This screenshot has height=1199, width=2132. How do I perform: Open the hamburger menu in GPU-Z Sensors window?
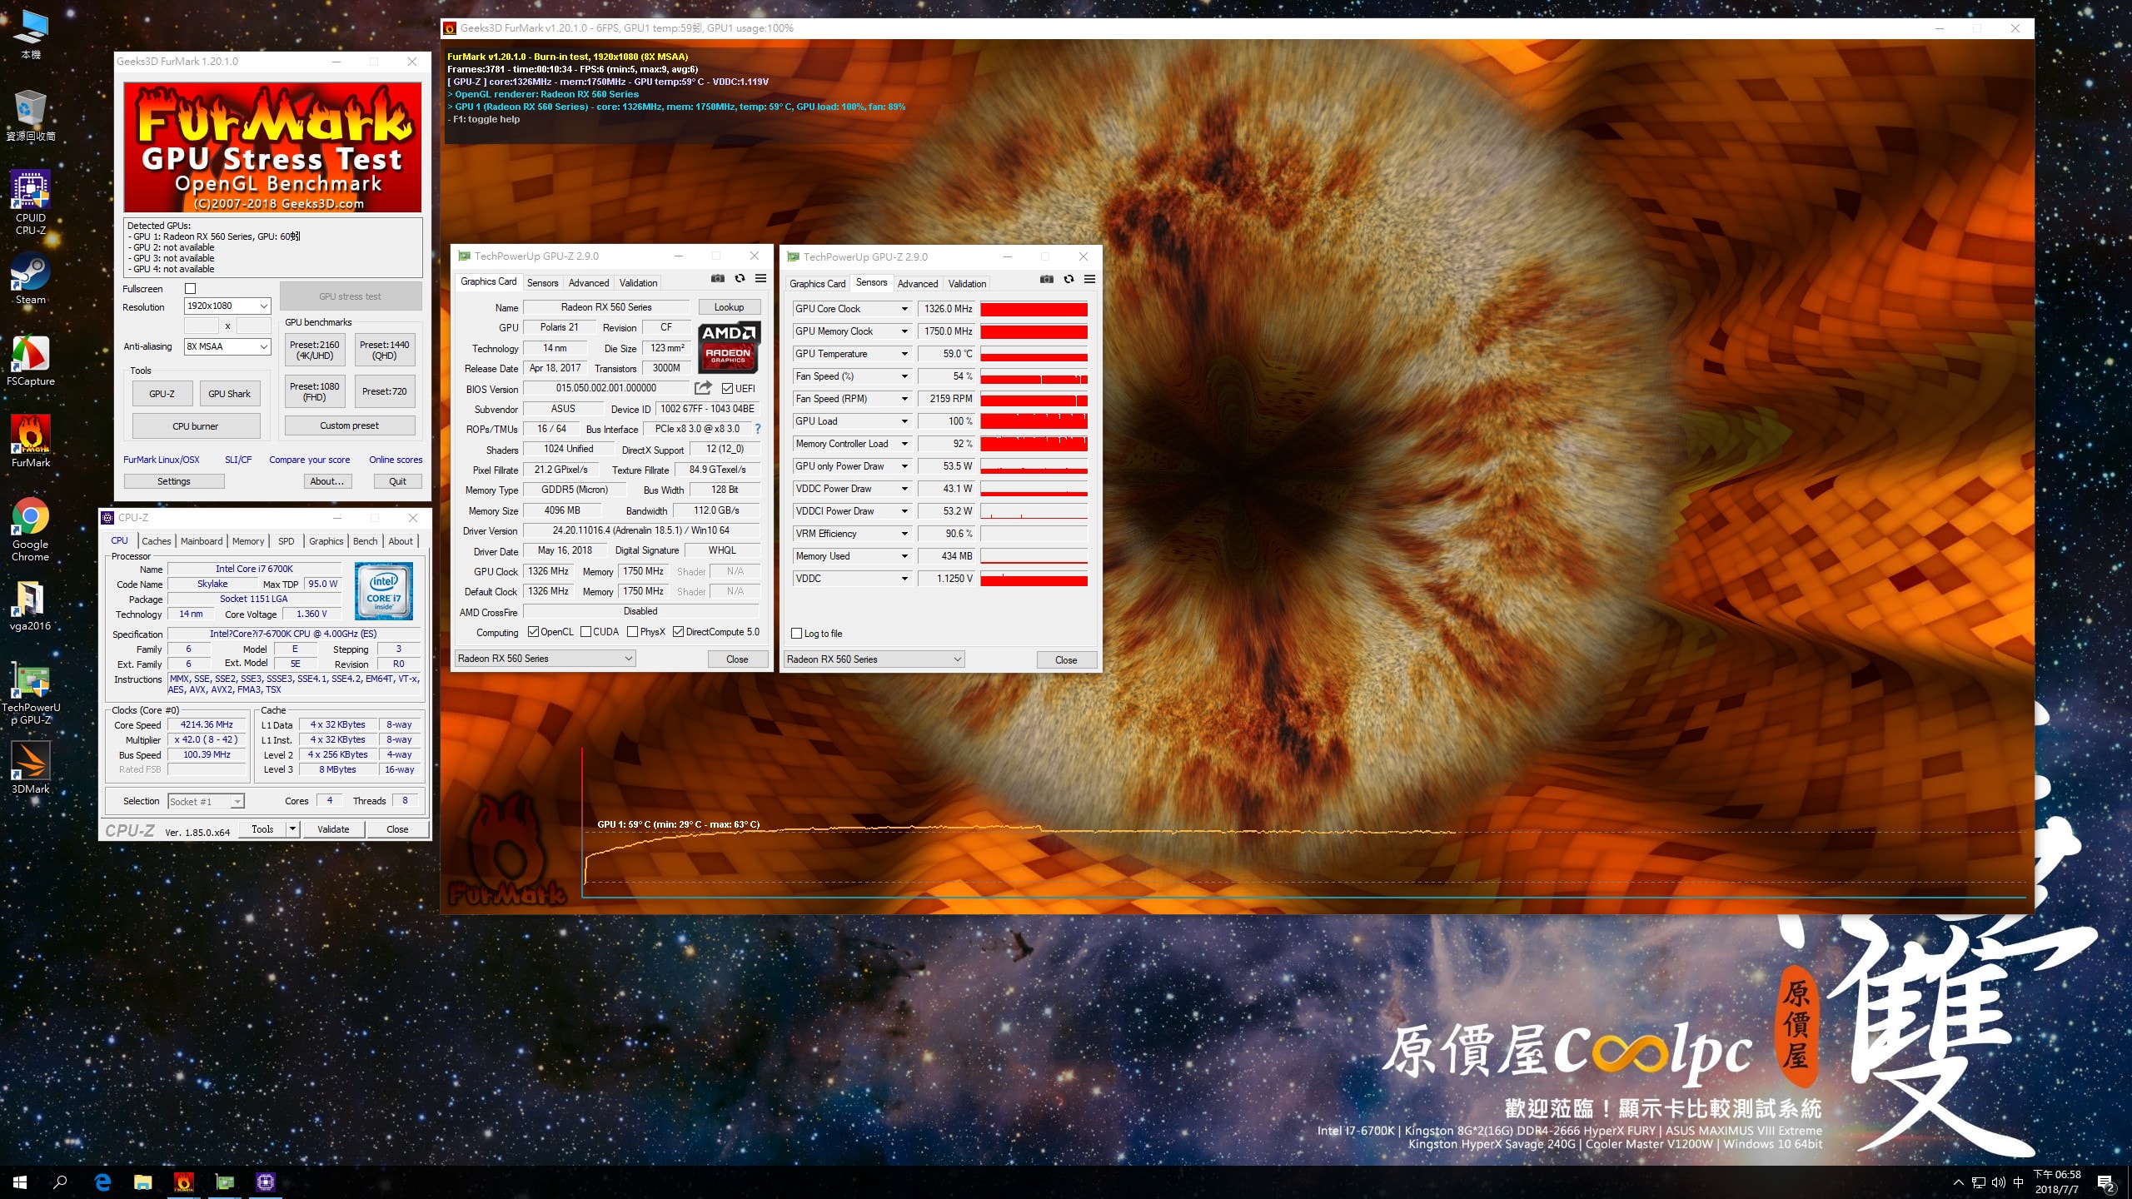1089,280
